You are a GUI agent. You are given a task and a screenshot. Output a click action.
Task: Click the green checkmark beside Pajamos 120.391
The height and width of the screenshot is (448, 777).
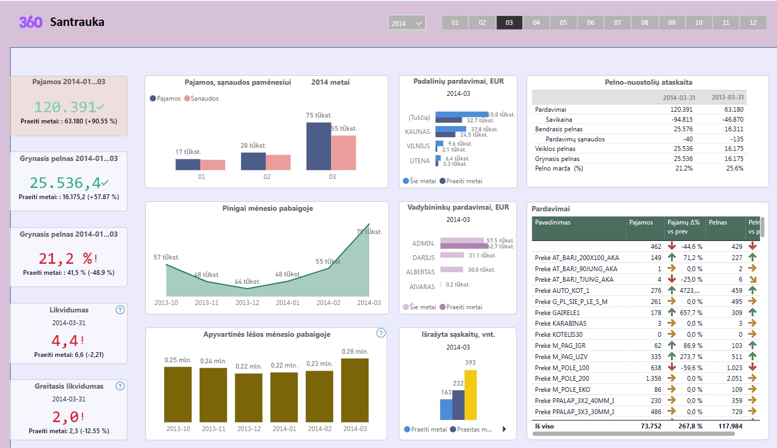(101, 107)
